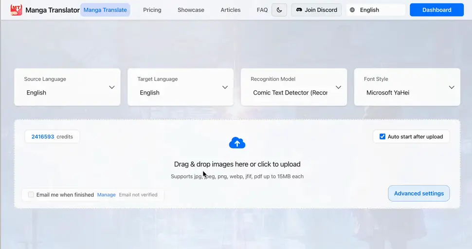Click the Font Style chevron arrow
Image resolution: width=472 pixels, height=249 pixels.
click(452, 87)
